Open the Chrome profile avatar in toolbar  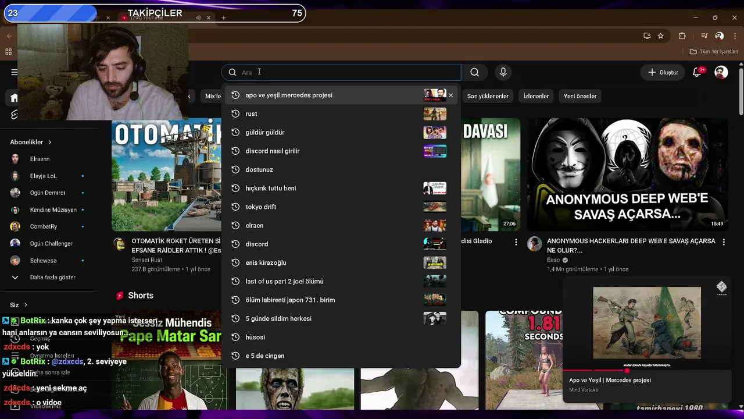[720, 35]
